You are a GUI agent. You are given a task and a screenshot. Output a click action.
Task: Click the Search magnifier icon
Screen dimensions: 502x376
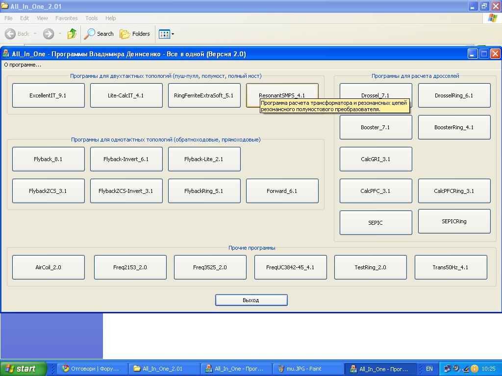[x=90, y=34]
